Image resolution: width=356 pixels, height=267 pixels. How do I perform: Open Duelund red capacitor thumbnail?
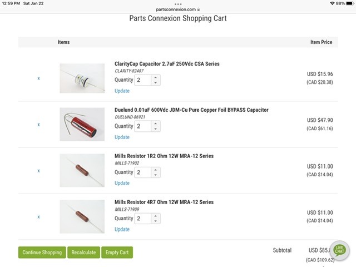click(82, 125)
